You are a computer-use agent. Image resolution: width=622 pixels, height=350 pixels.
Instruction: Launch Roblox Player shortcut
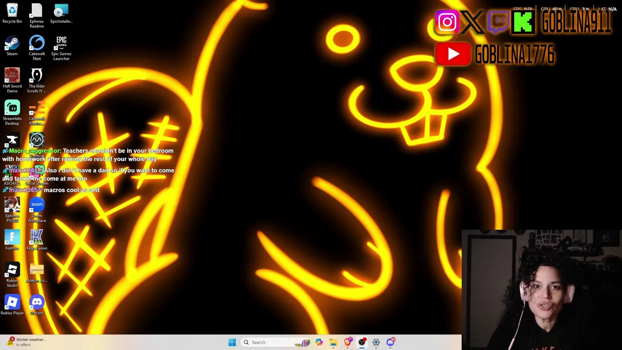tap(12, 305)
